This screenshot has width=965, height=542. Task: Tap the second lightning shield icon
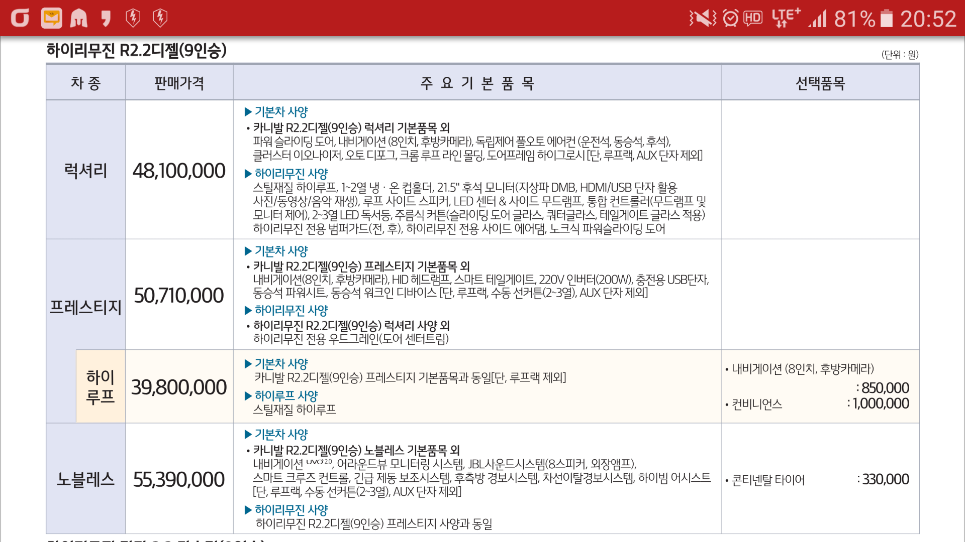point(160,19)
